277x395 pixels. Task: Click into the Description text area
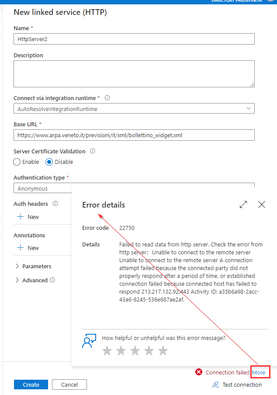tap(134, 74)
